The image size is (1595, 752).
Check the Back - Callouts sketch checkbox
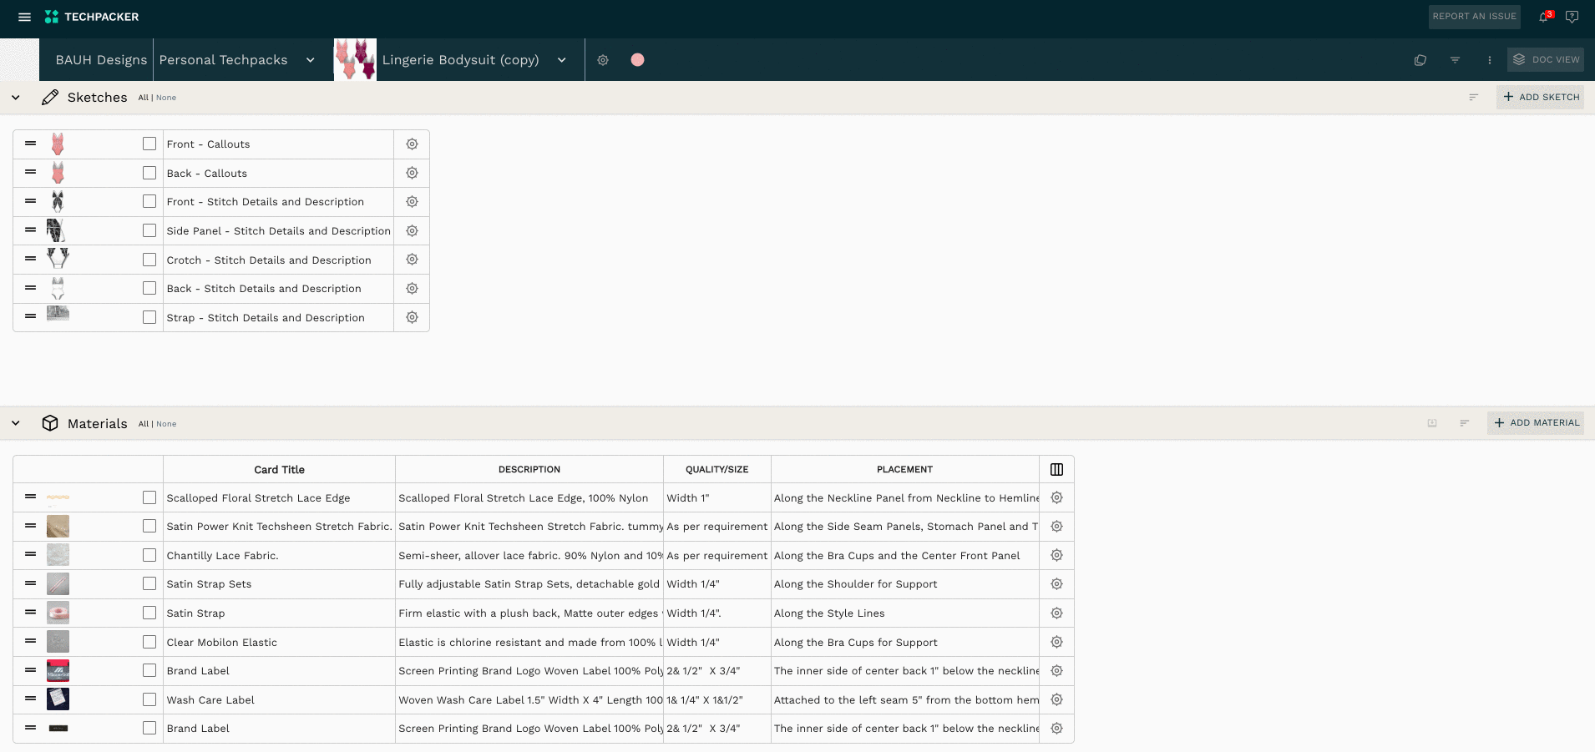pyautogui.click(x=149, y=173)
